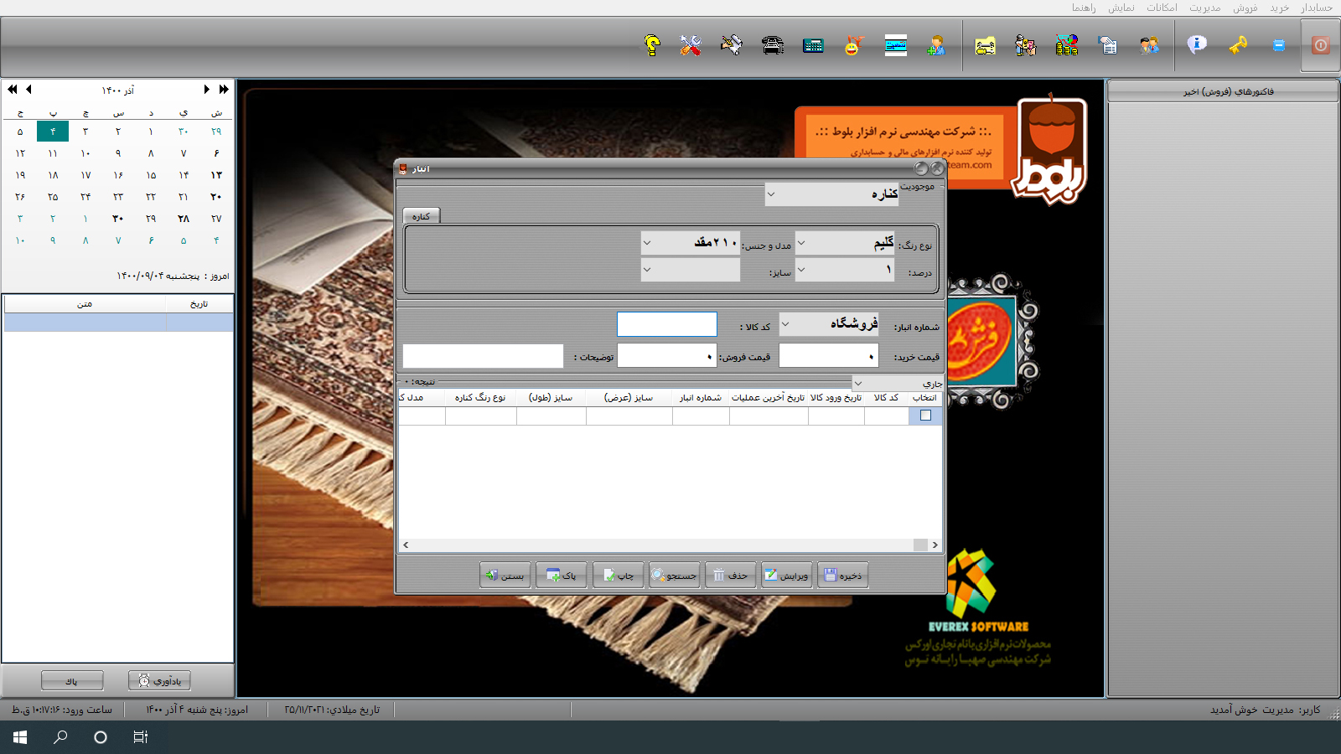Screen dimensions: 1341x754
Task: Open the فروش menu in menu bar
Action: pos(1245,8)
